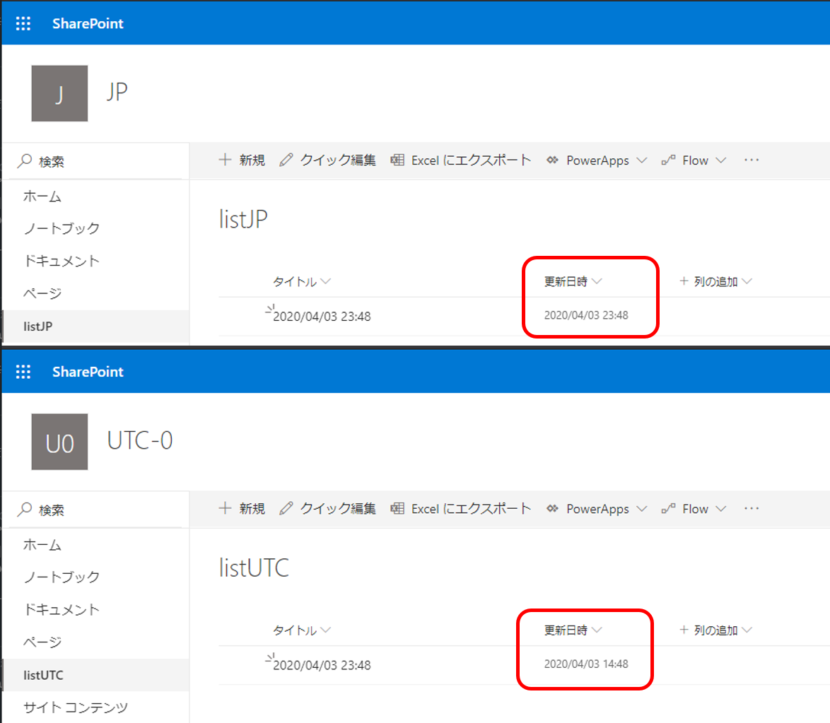Viewport: 830px width, 723px height.
Task: Click Excel にエクスポート in listJP toolbar
Action: (x=460, y=160)
